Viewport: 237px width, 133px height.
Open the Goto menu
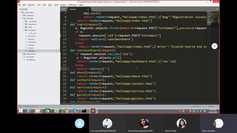[50, 5]
